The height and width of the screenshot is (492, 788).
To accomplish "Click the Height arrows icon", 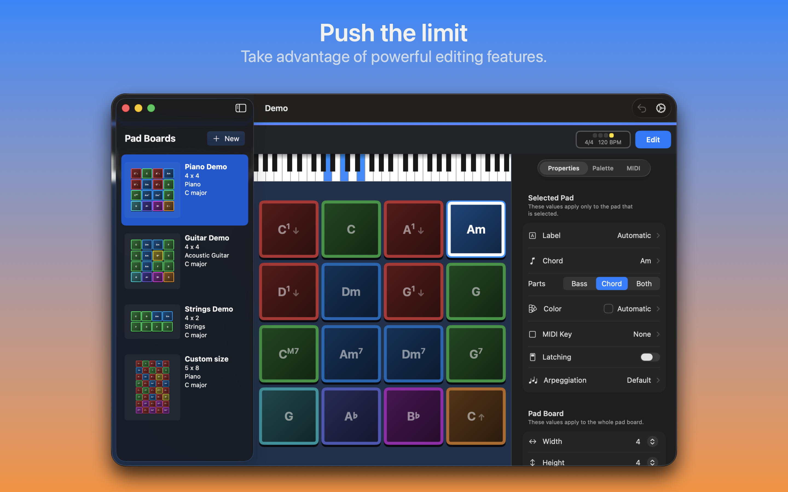I will (532, 462).
